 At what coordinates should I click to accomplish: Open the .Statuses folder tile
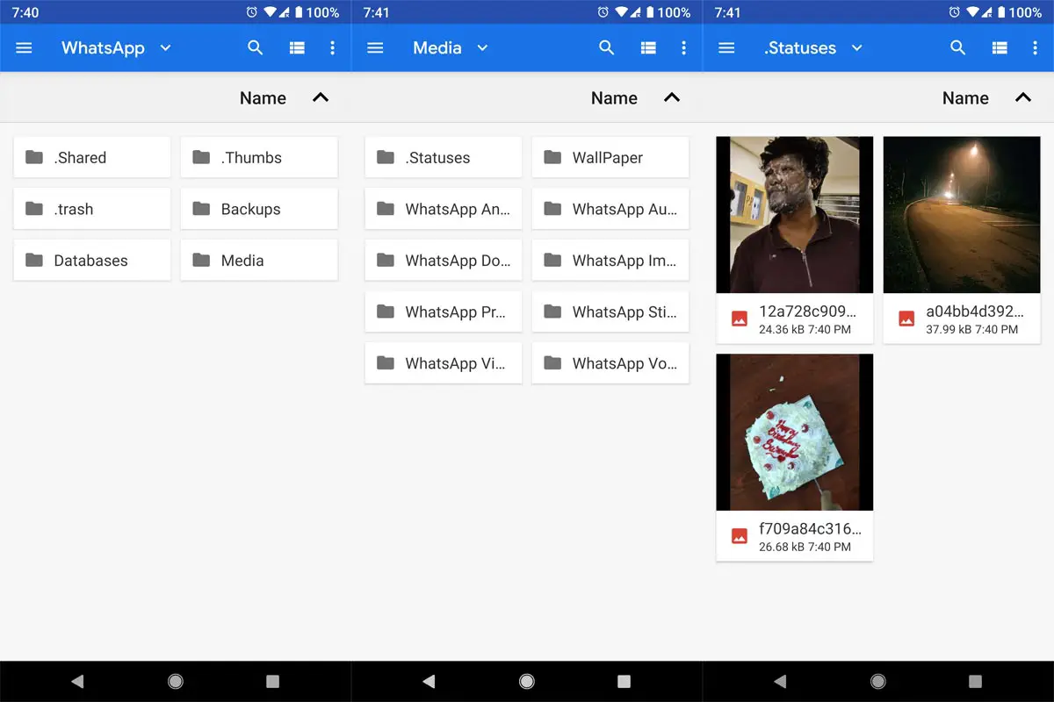tap(444, 157)
